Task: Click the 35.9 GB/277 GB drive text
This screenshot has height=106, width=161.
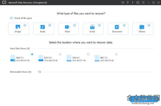Action: (79, 60)
